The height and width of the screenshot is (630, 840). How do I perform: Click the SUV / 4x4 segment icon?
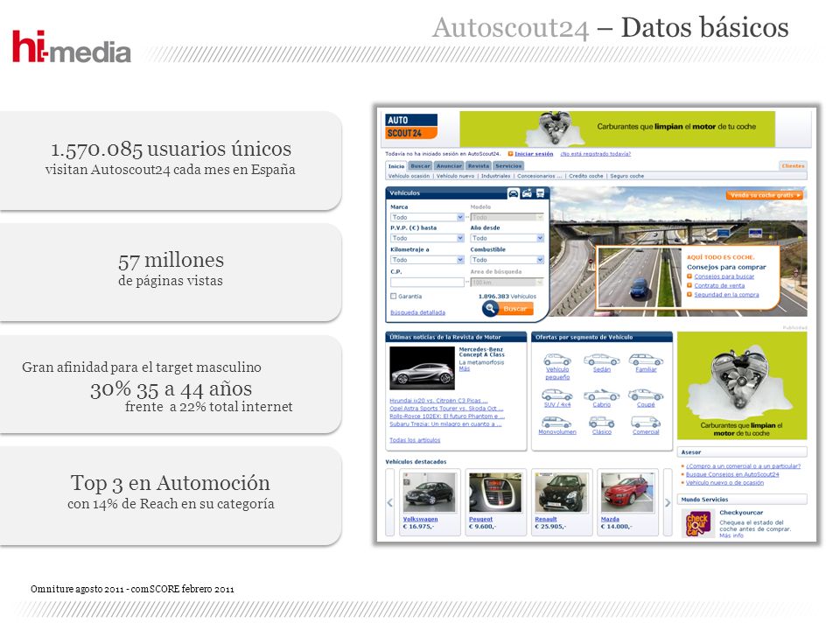coord(557,395)
